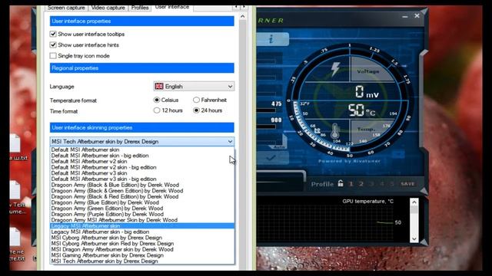This screenshot has width=492, height=276.
Task: Select MSI Cyborg Afterburner skin Red option
Action: click(142, 244)
